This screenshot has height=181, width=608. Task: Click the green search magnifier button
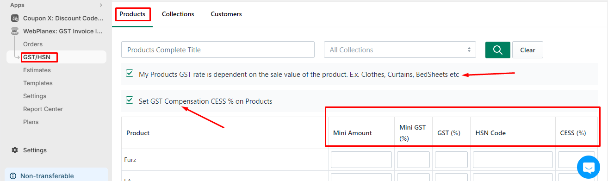point(497,50)
